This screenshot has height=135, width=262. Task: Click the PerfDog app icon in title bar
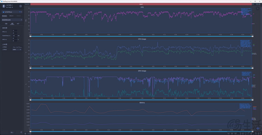point(2,1)
